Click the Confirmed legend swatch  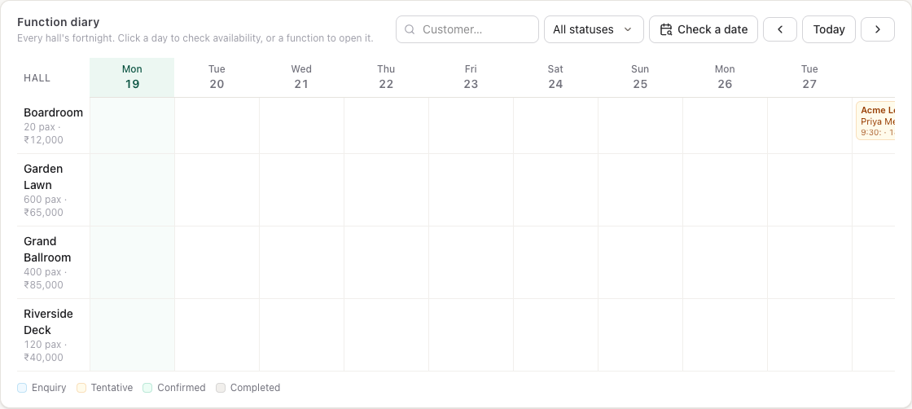coord(147,388)
